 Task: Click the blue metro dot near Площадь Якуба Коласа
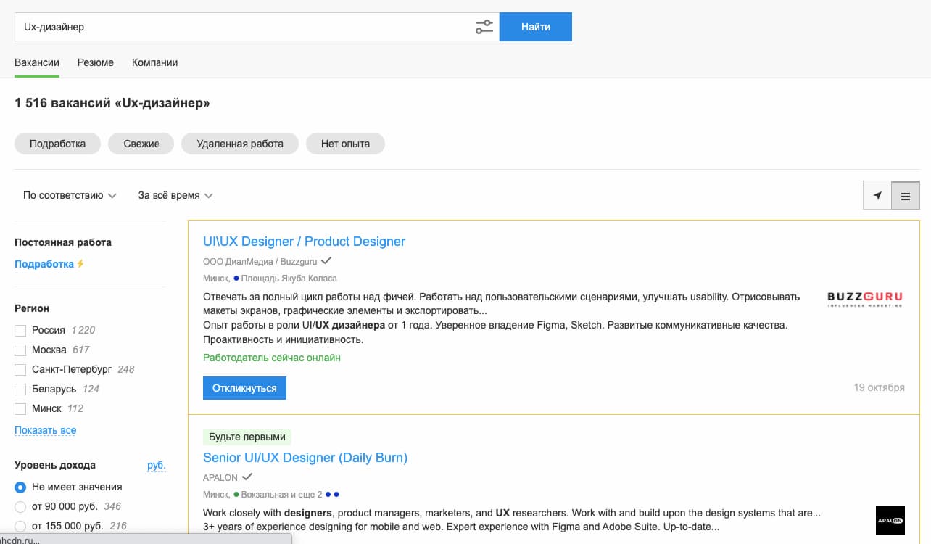(236, 278)
